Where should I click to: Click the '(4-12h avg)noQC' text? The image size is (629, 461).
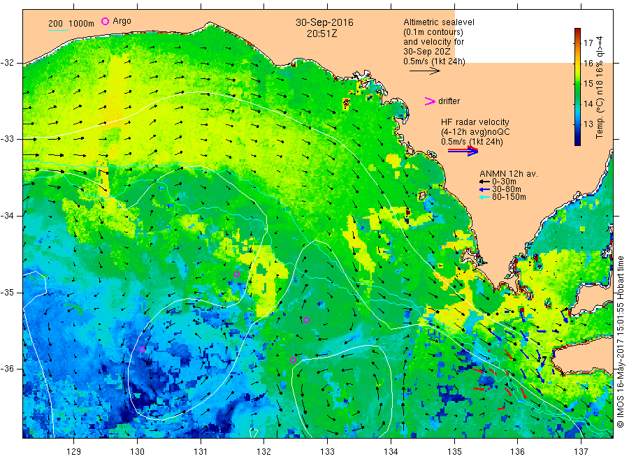pos(475,132)
